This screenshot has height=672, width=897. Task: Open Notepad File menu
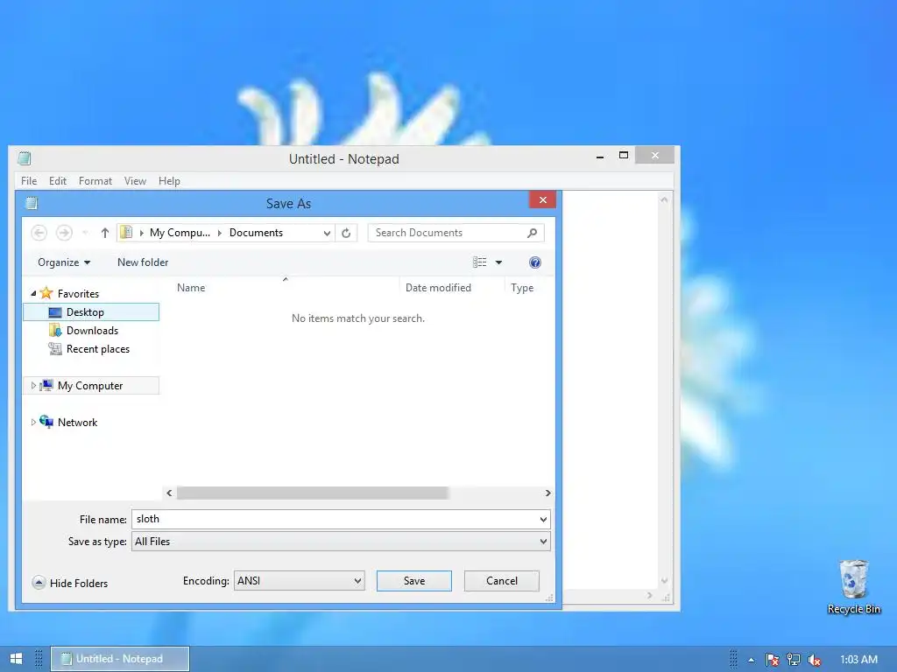click(x=29, y=180)
